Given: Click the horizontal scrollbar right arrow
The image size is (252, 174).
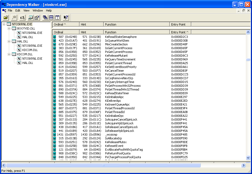Looking at the screenshot, I should (243, 165).
